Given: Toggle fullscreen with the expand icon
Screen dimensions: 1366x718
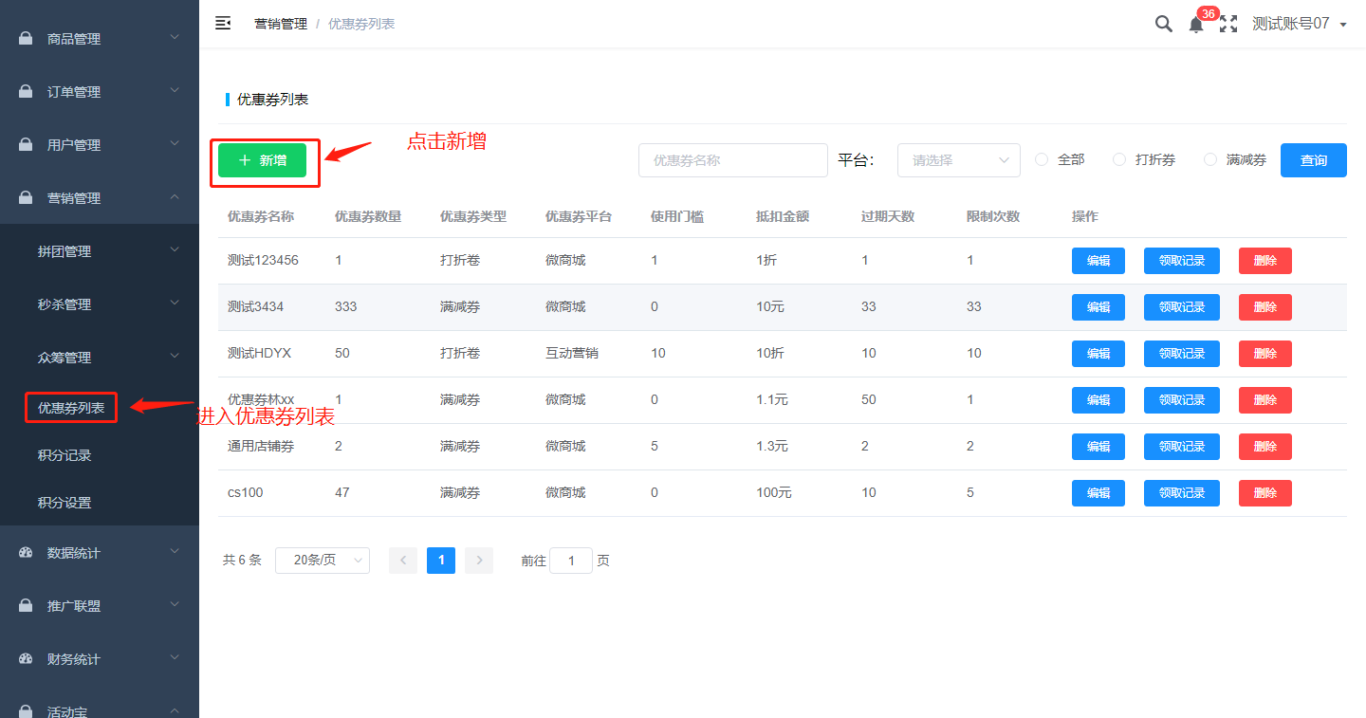Looking at the screenshot, I should tap(1228, 25).
